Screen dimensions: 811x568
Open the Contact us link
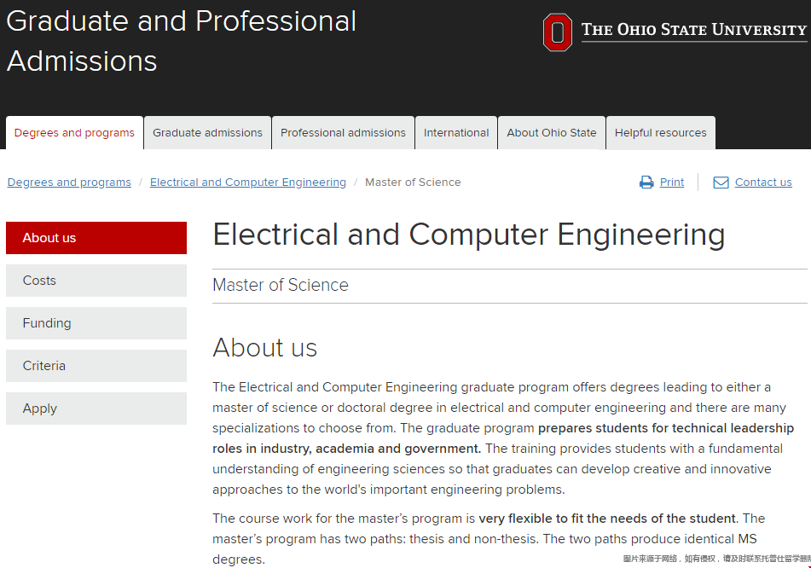pyautogui.click(x=763, y=183)
